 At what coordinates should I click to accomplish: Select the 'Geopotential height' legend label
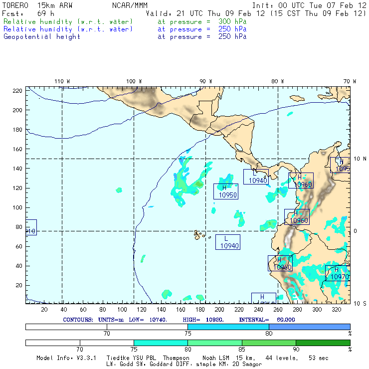pos(42,37)
